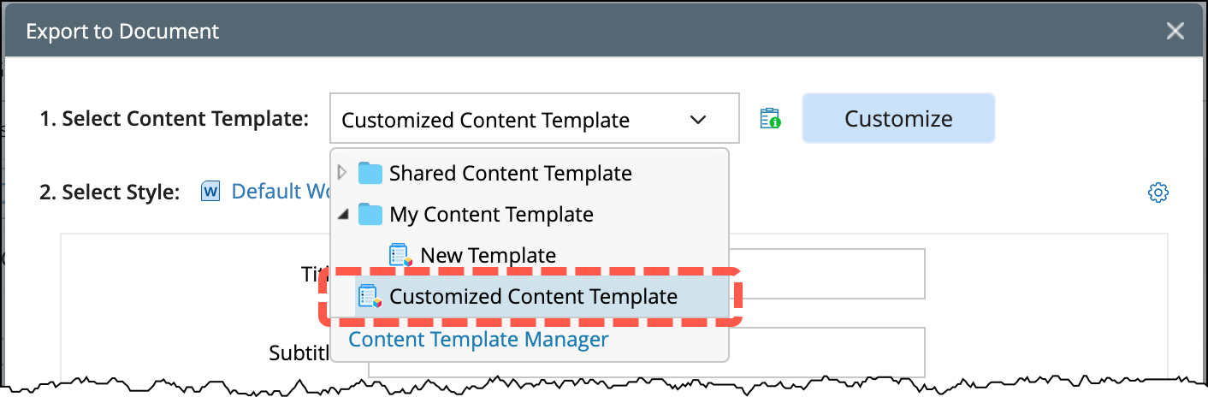Viewport: 1208px width, 397px height.
Task: Click the Word document style icon
Action: pyautogui.click(x=210, y=192)
